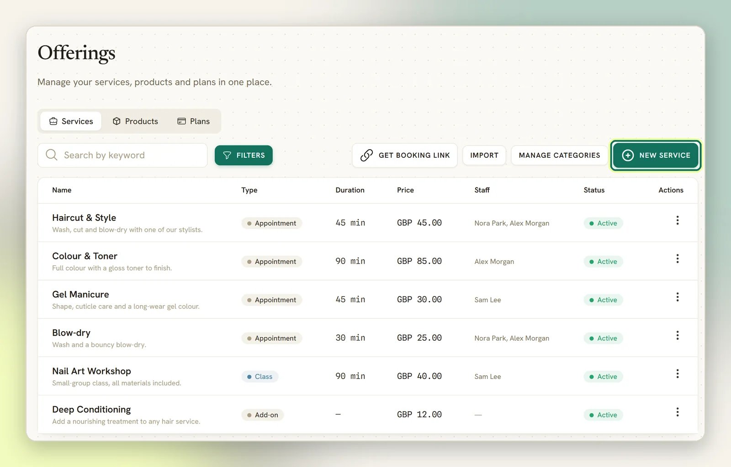The width and height of the screenshot is (731, 467).
Task: Sort by the Name column header
Action: [x=62, y=190]
